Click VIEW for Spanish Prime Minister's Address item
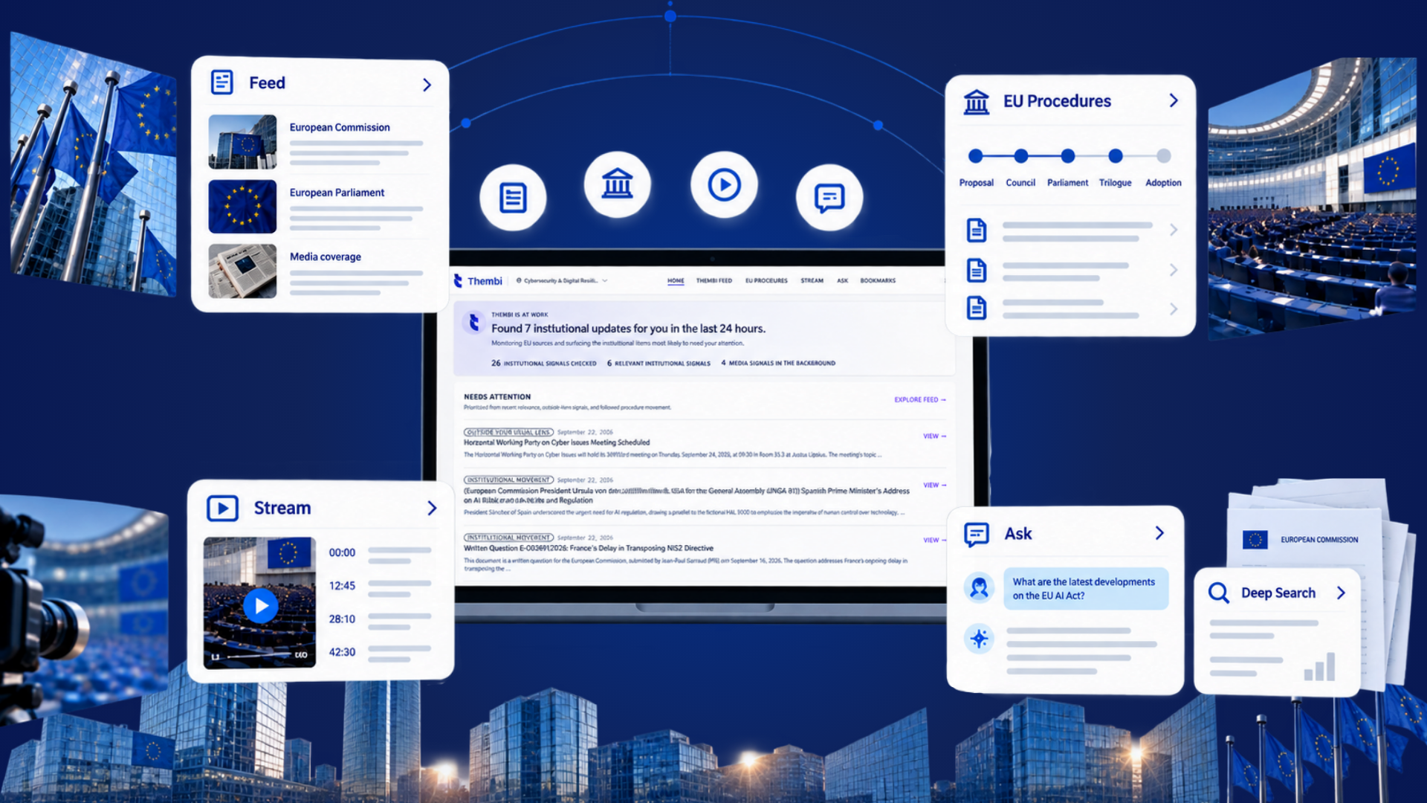1427x803 pixels. click(x=934, y=485)
